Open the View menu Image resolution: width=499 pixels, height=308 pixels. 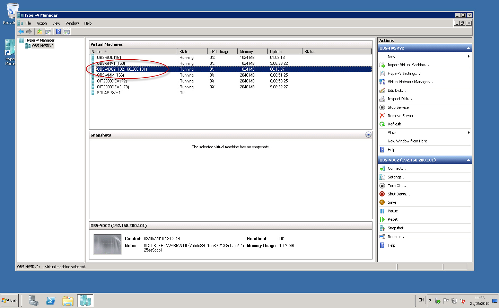click(x=56, y=23)
